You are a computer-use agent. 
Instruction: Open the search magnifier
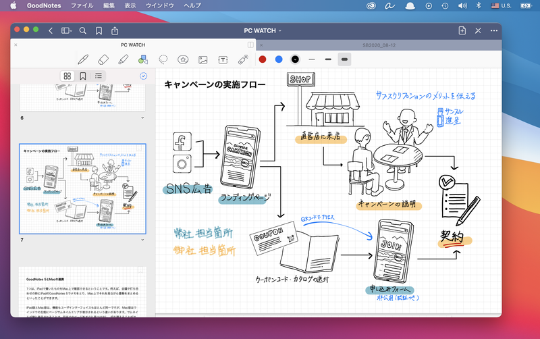tap(82, 30)
